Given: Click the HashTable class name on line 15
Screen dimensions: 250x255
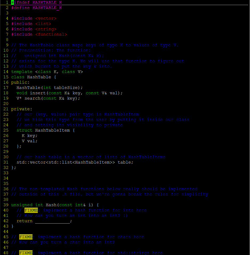Looking at the screenshot, I should pos(39,77).
